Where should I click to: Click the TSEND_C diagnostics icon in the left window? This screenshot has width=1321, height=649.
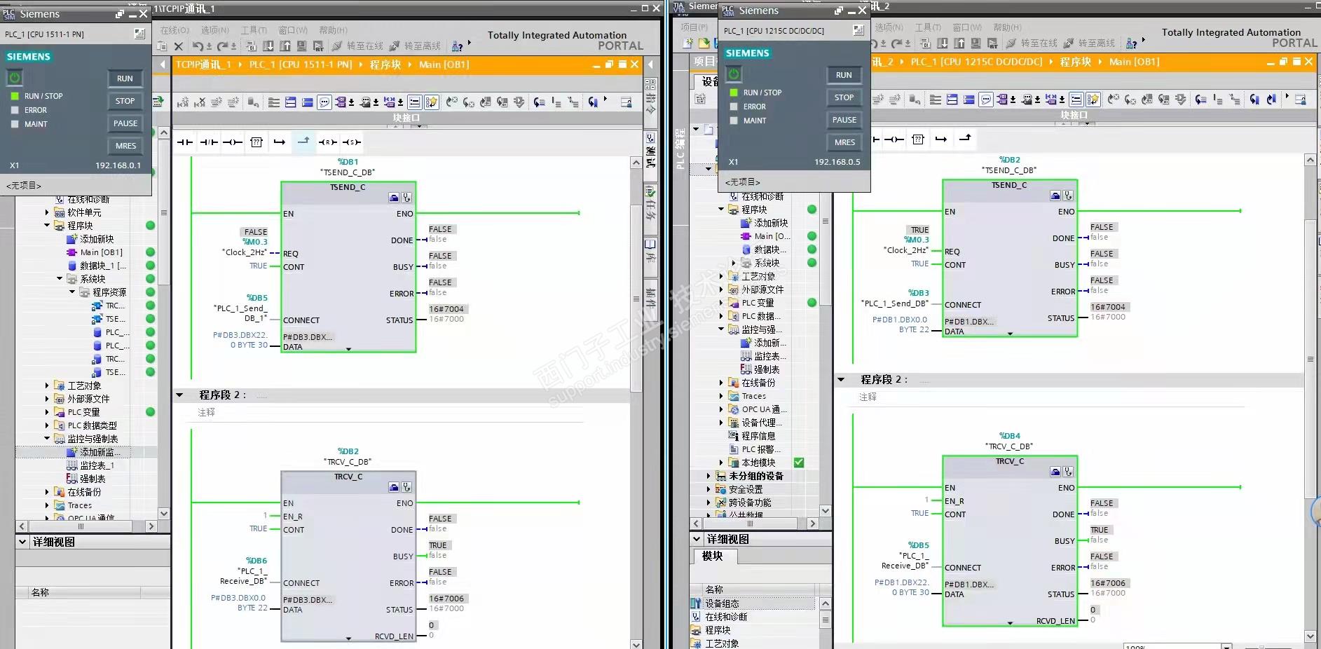406,198
